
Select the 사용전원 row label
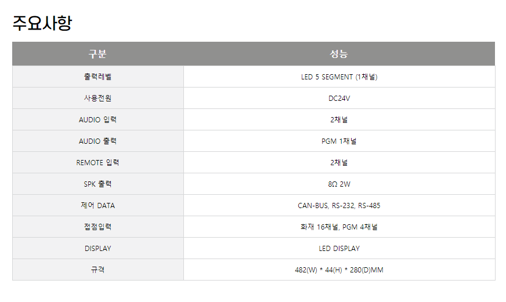click(98, 98)
